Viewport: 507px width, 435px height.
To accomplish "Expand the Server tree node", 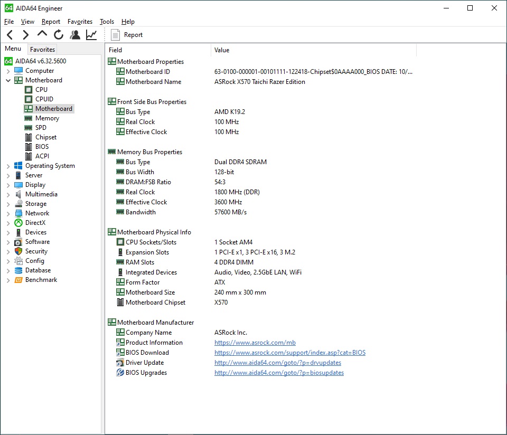I will click(8, 175).
